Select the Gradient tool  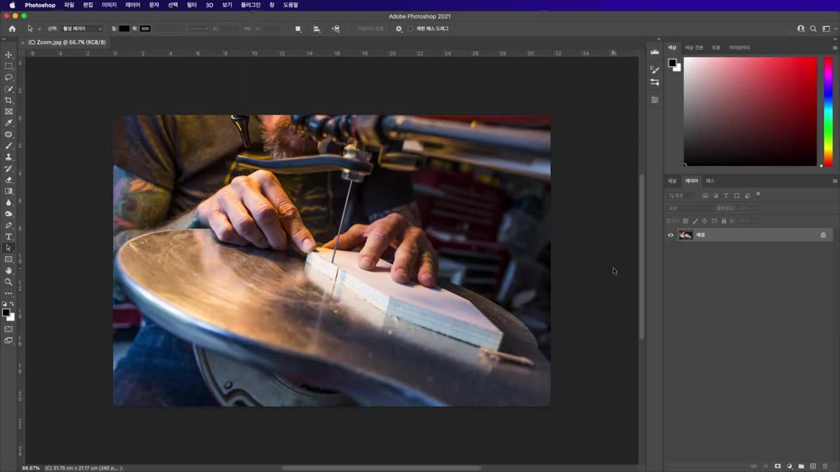[8, 191]
